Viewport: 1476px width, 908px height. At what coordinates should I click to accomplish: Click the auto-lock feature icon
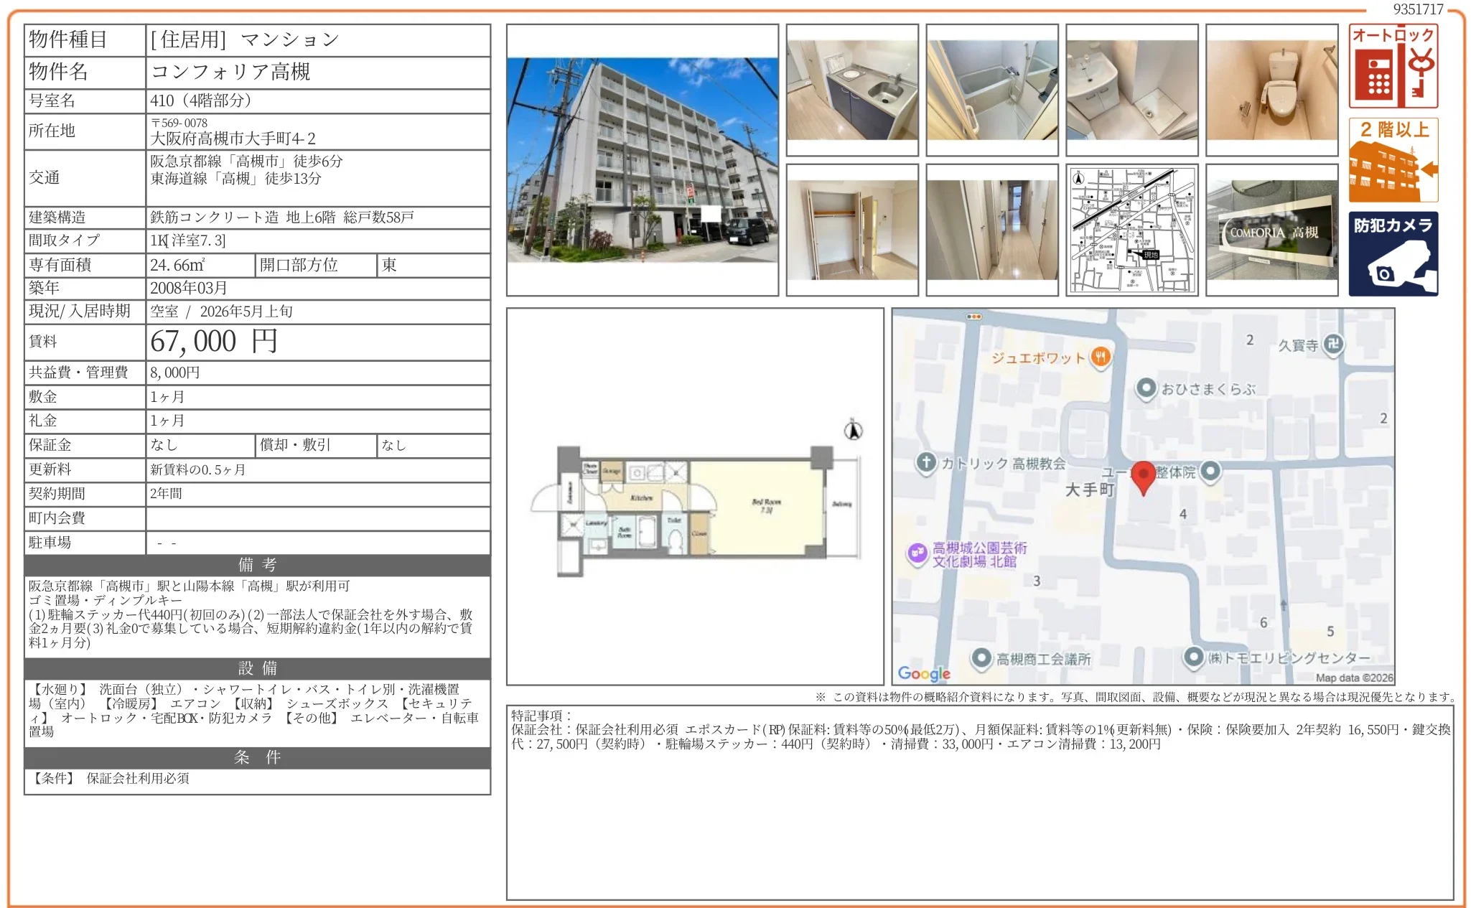point(1393,66)
